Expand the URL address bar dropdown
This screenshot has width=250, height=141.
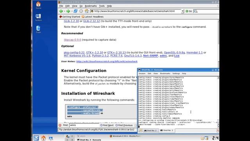click(x=182, y=11)
